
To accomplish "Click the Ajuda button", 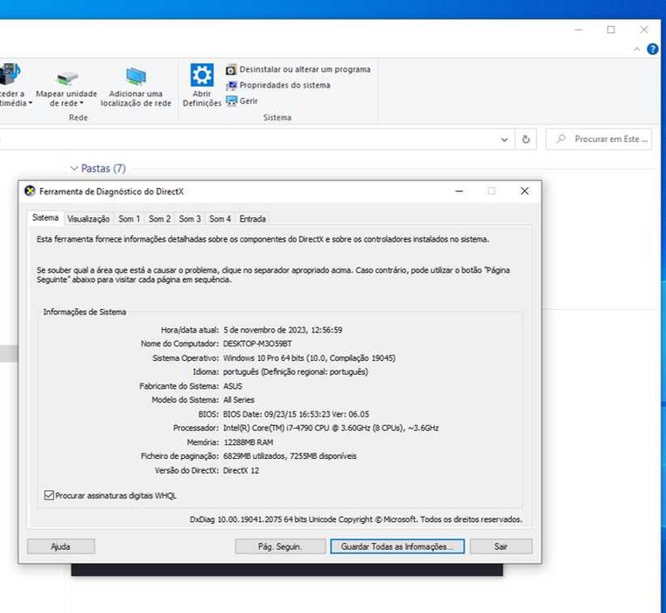I will click(60, 546).
